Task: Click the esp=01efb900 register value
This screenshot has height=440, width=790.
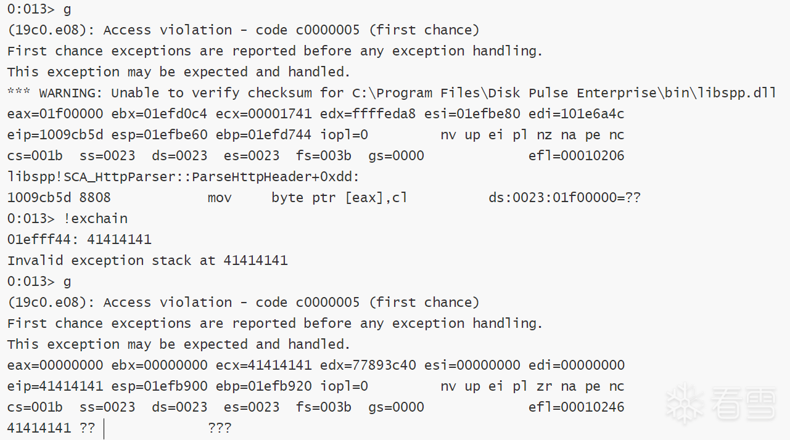Action: 159,386
